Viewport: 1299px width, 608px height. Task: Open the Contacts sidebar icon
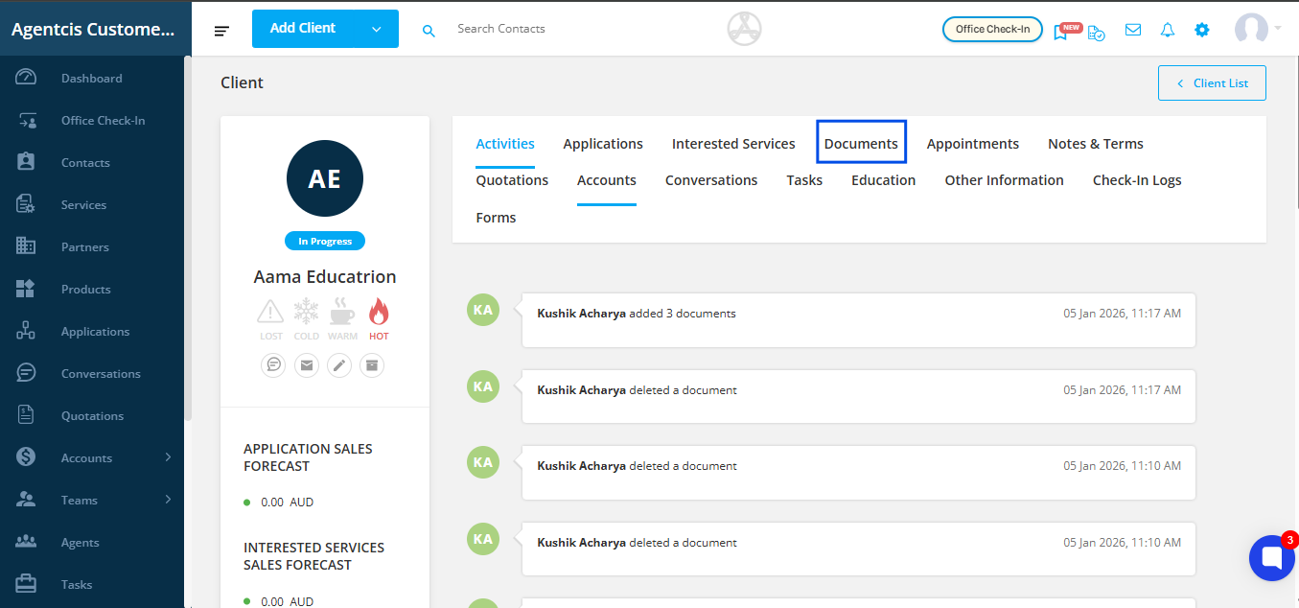(x=26, y=162)
